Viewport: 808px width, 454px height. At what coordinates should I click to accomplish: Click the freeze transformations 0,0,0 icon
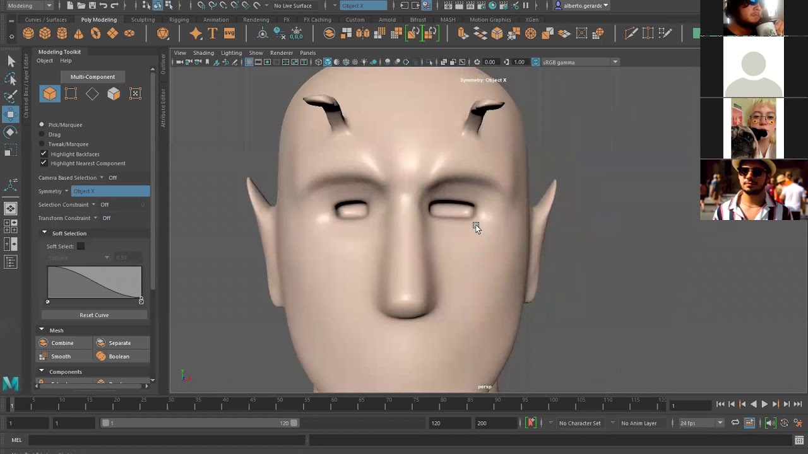(296, 33)
